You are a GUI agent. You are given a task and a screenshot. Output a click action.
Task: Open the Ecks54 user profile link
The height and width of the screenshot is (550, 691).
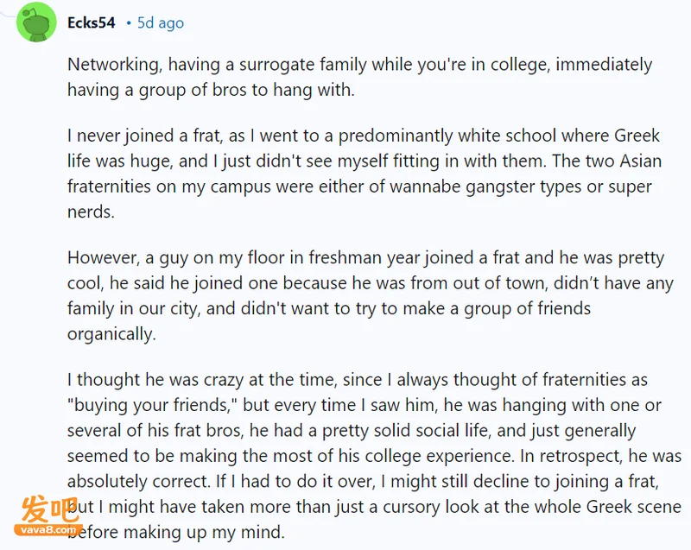coord(92,23)
